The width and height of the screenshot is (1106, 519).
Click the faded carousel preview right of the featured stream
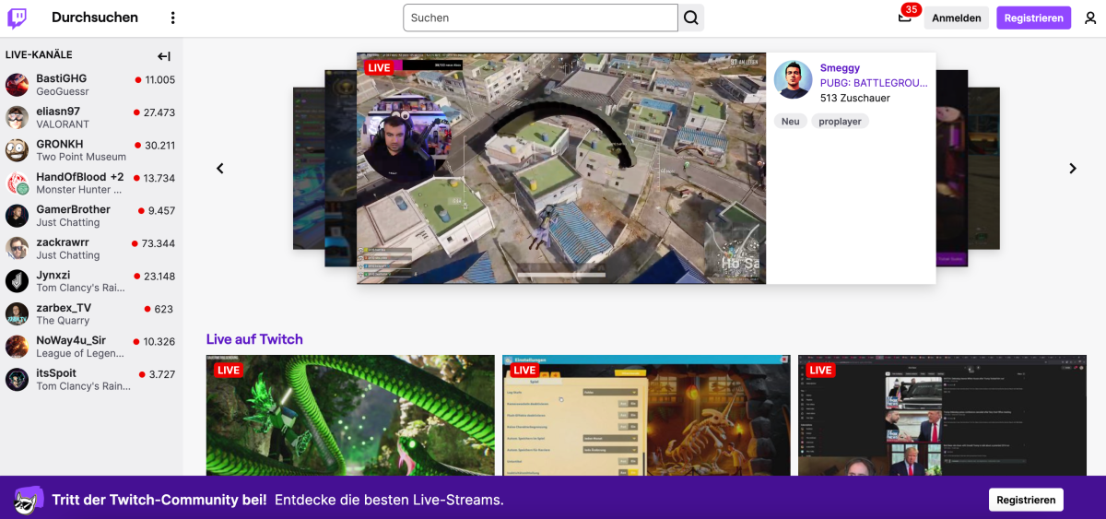968,168
